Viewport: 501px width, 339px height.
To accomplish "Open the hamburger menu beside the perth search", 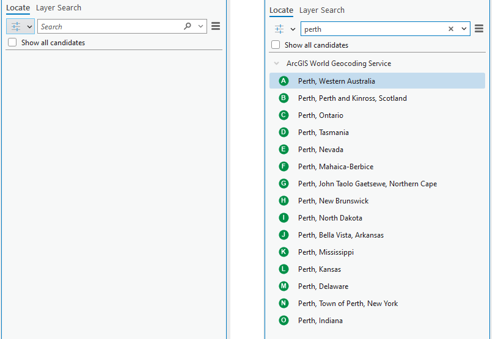I will 479,29.
